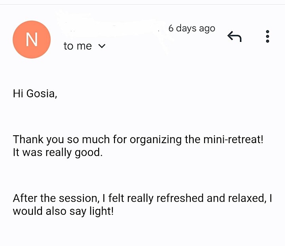The width and height of the screenshot is (285, 246).
Task: Click the word "light!" ending the message
Action: (102, 211)
